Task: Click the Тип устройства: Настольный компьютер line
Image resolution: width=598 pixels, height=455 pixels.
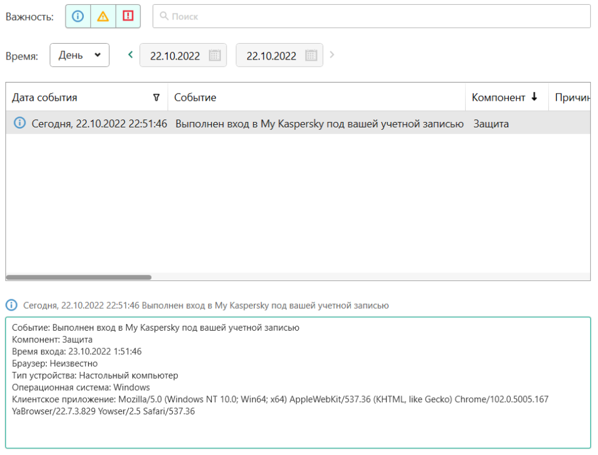Action: tap(95, 376)
